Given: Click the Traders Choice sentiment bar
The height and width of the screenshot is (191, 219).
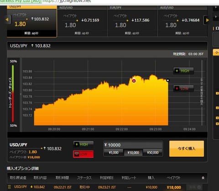Looking at the screenshot, I should tap(13, 93).
